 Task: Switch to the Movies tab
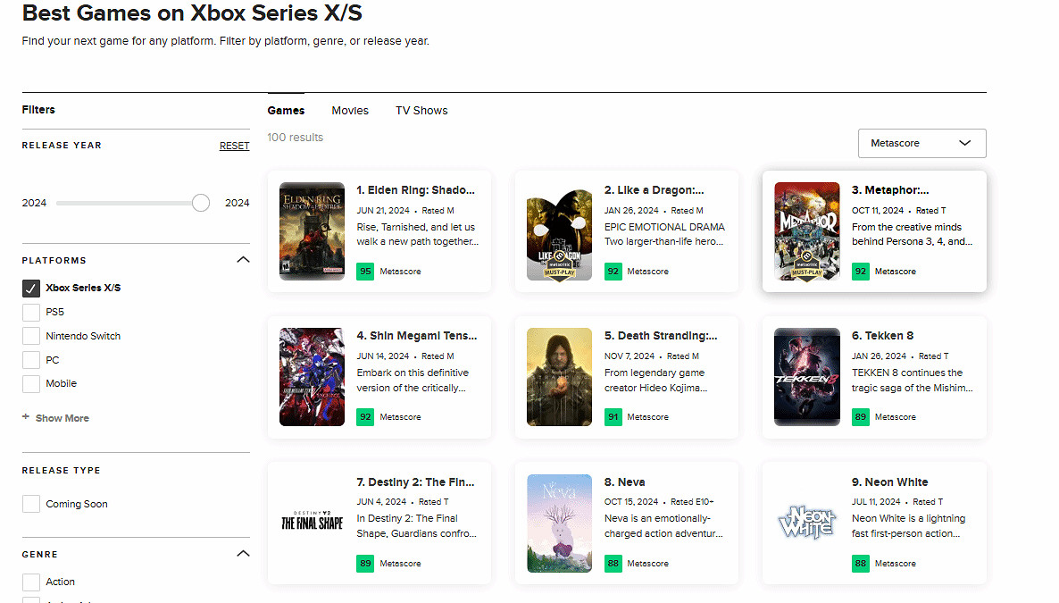(350, 110)
